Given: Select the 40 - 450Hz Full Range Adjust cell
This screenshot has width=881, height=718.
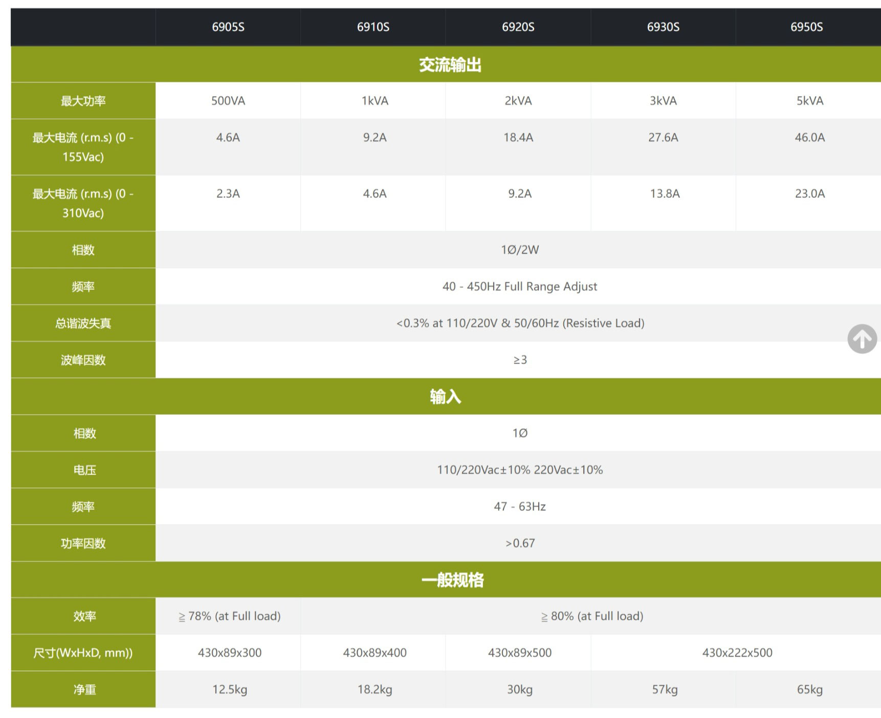Looking at the screenshot, I should [x=519, y=286].
